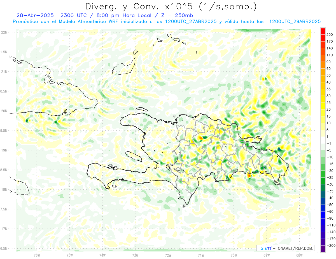
Task: Click the "-200" color scale value
Action: (330, 246)
